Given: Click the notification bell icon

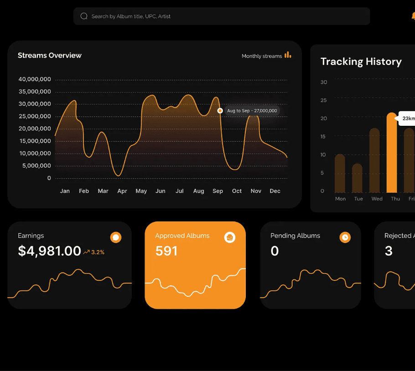Looking at the screenshot, I should 413,16.
